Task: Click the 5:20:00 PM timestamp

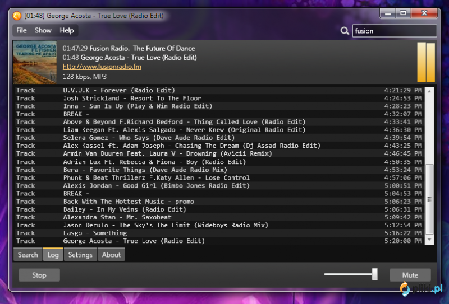Action: [x=403, y=241]
